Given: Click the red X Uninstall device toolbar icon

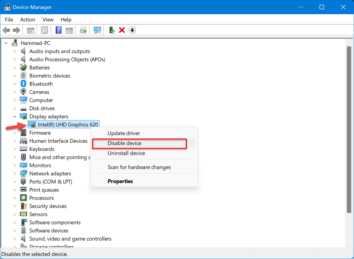Looking at the screenshot, I should pyautogui.click(x=122, y=30).
